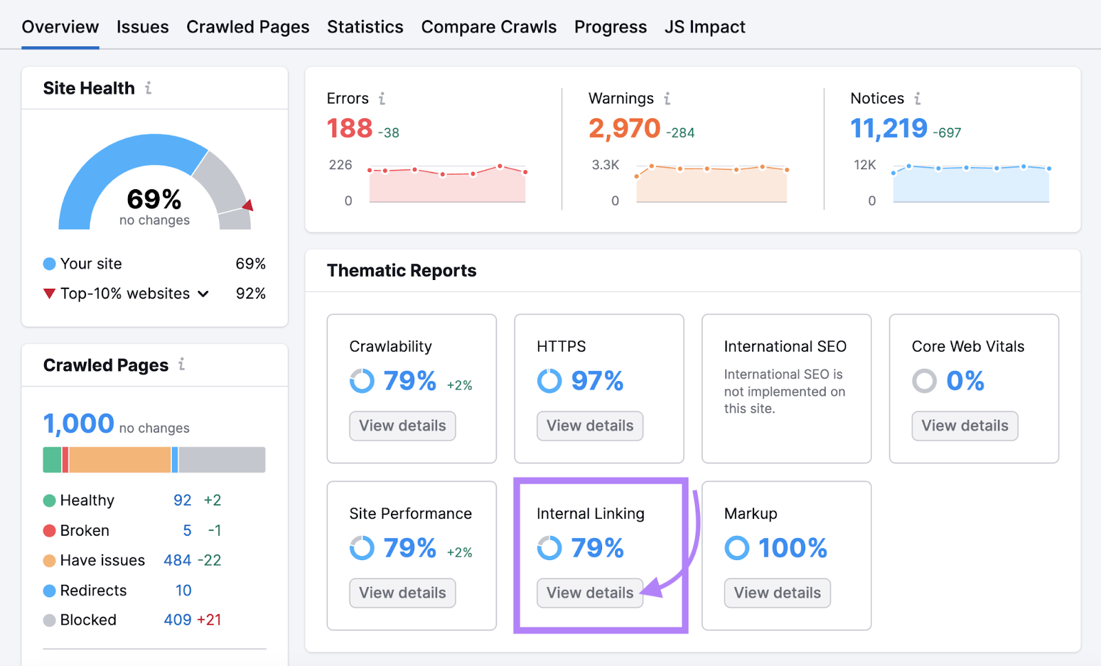1101x666 pixels.
Task: Toggle the Your site legend dot
Action: (49, 264)
